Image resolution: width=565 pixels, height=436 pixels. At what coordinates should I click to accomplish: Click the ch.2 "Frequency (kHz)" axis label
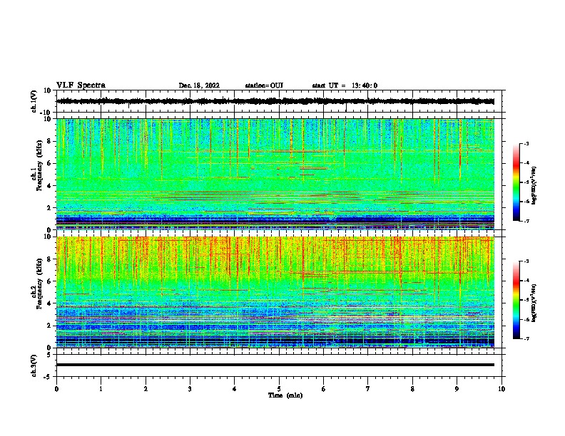point(39,284)
